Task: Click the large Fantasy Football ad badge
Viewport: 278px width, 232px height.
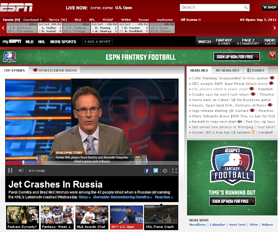Action: (232, 165)
